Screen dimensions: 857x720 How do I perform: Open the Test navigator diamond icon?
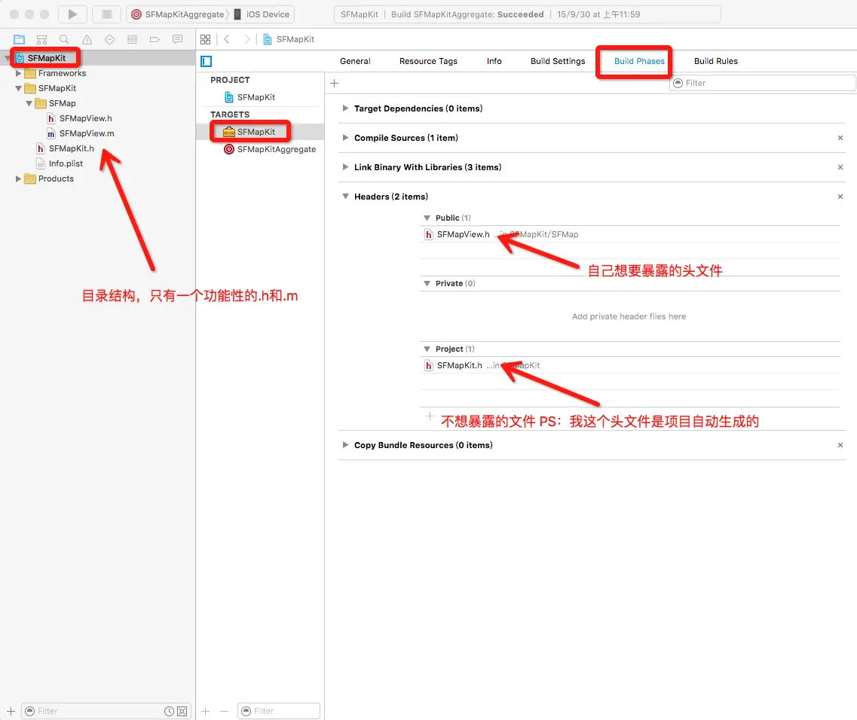109,39
